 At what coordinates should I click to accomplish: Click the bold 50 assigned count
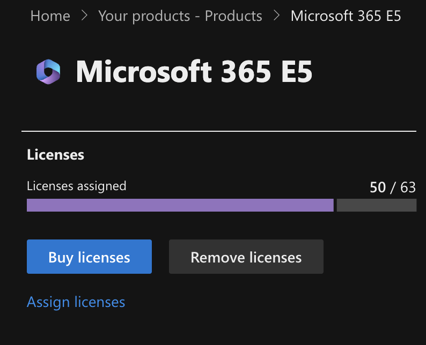(378, 187)
